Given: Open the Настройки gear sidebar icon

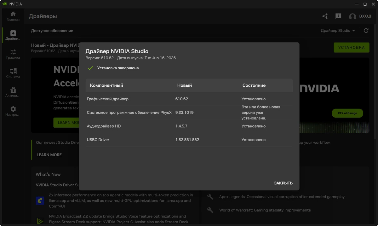Looking at the screenshot, I should click(13, 111).
